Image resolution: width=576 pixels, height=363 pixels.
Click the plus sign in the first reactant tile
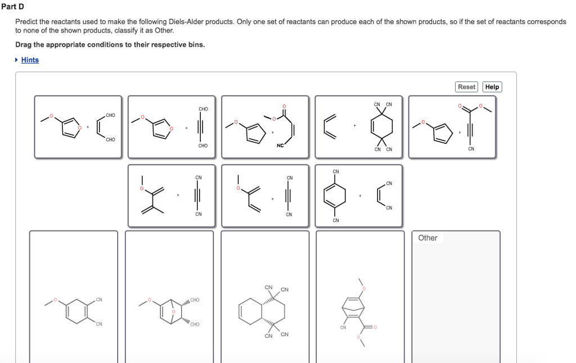tap(89, 127)
